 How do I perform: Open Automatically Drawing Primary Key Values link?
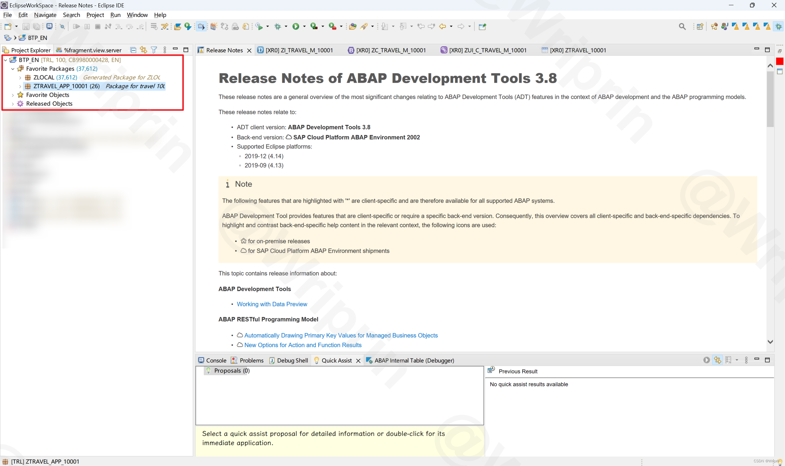[x=341, y=335]
